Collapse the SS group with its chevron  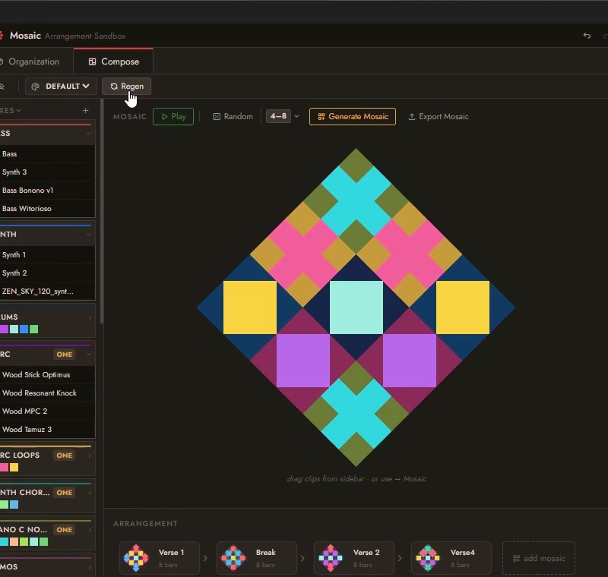(x=88, y=133)
